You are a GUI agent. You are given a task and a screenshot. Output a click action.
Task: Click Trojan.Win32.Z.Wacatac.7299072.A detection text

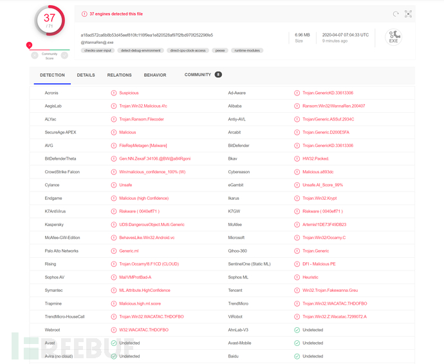tap(335, 317)
